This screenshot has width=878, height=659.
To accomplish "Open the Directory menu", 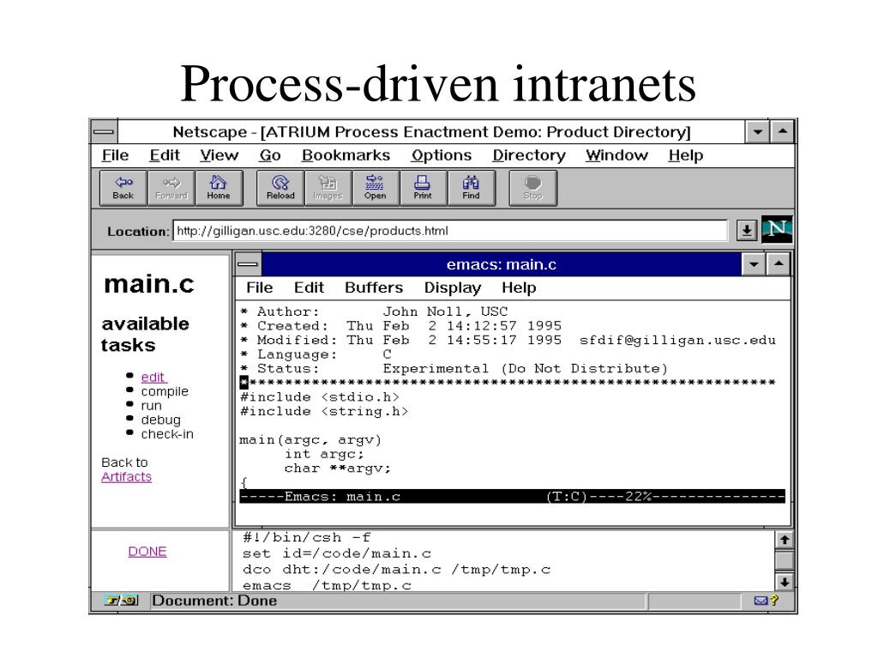I will pos(529,155).
